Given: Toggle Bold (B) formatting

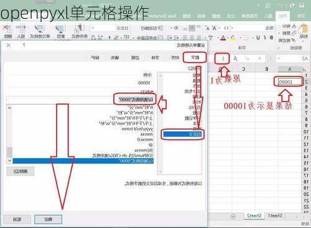Looking at the screenshot, I should [x=271, y=37].
